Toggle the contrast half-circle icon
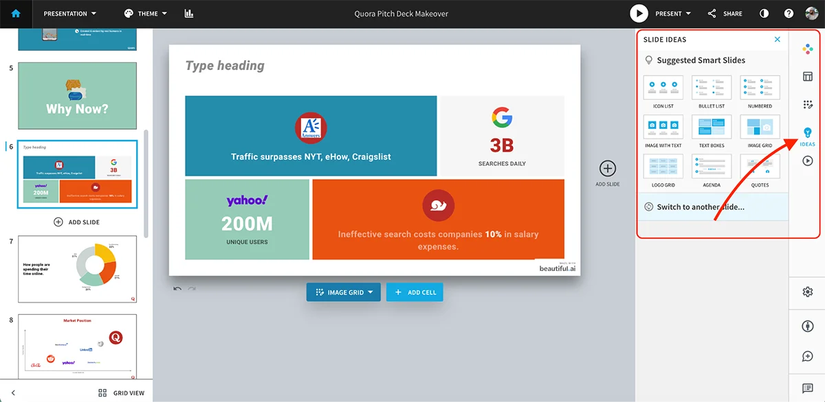 [764, 14]
